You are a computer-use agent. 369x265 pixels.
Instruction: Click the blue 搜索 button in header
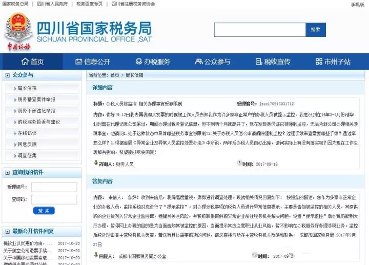coord(316,30)
